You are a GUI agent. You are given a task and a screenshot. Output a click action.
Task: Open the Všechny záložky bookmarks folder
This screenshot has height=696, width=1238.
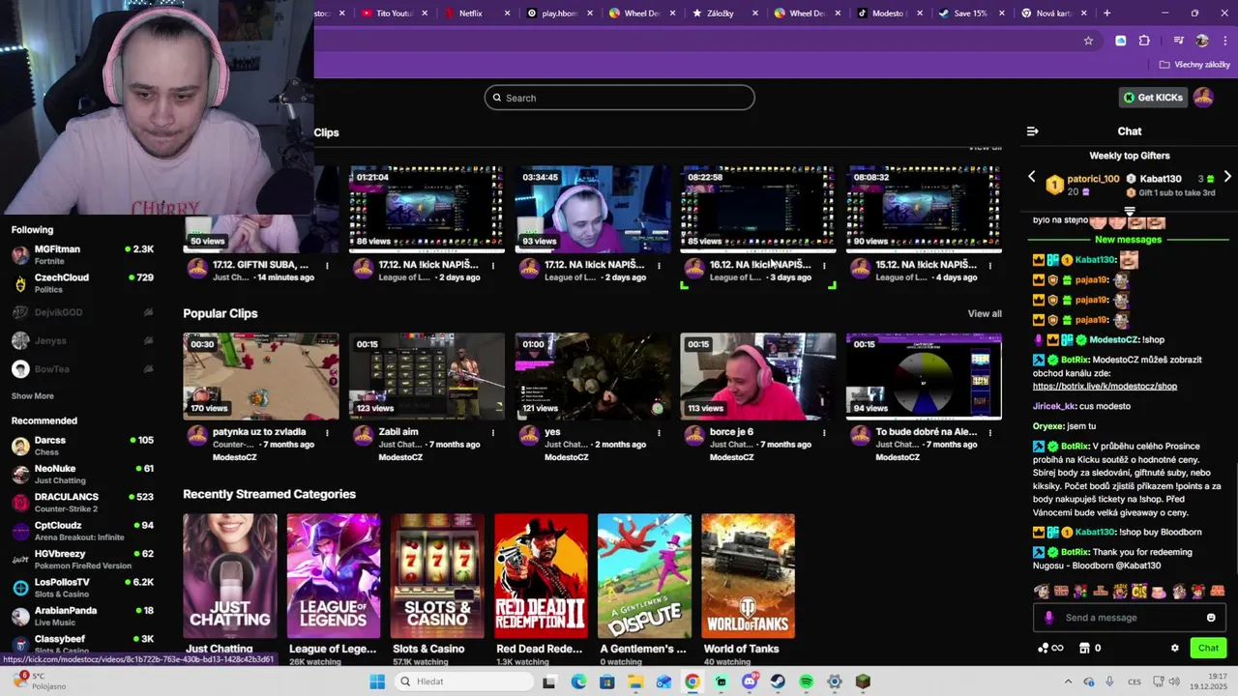coord(1194,65)
